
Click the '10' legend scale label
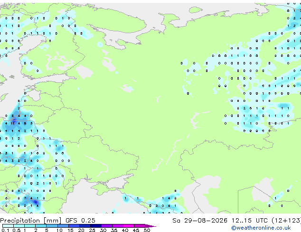coord(59,230)
